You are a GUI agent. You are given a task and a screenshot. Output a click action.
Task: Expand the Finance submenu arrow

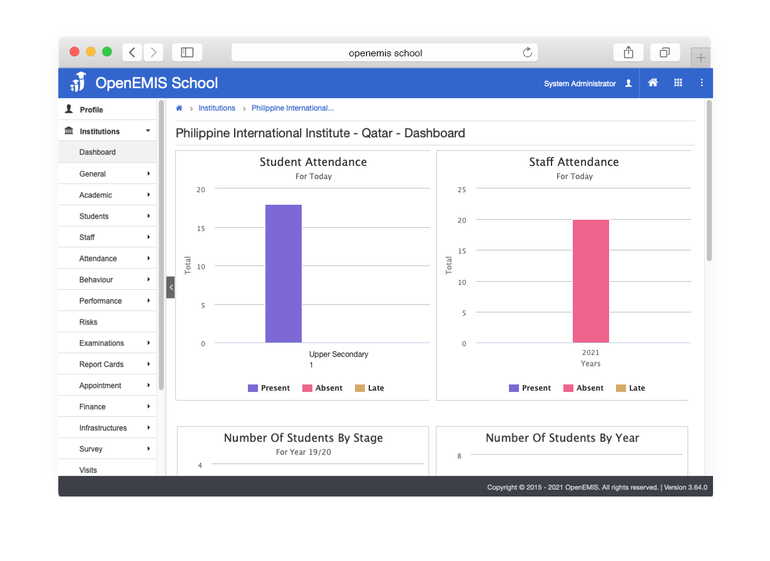[x=149, y=407]
